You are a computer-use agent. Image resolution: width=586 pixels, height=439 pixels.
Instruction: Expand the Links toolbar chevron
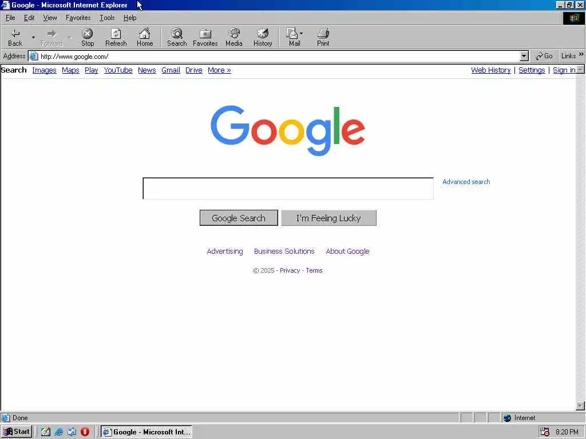point(581,54)
